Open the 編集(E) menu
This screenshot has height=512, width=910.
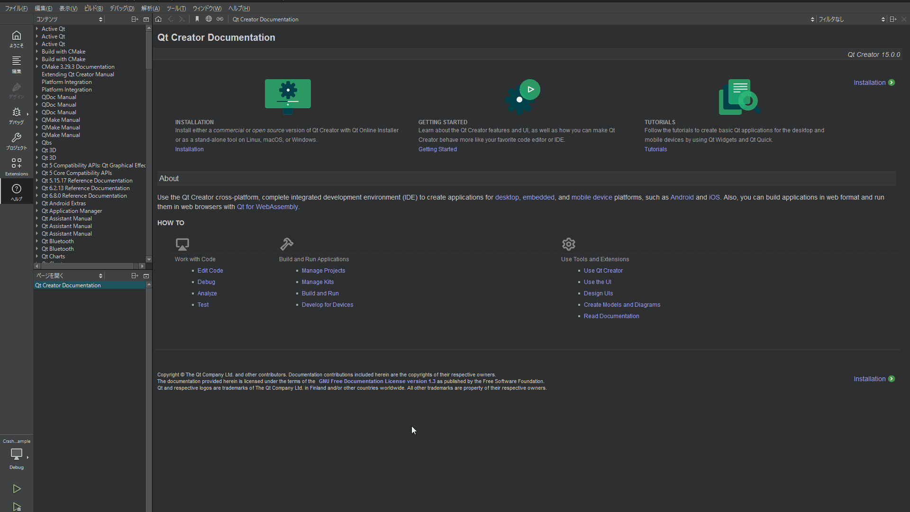43,9
